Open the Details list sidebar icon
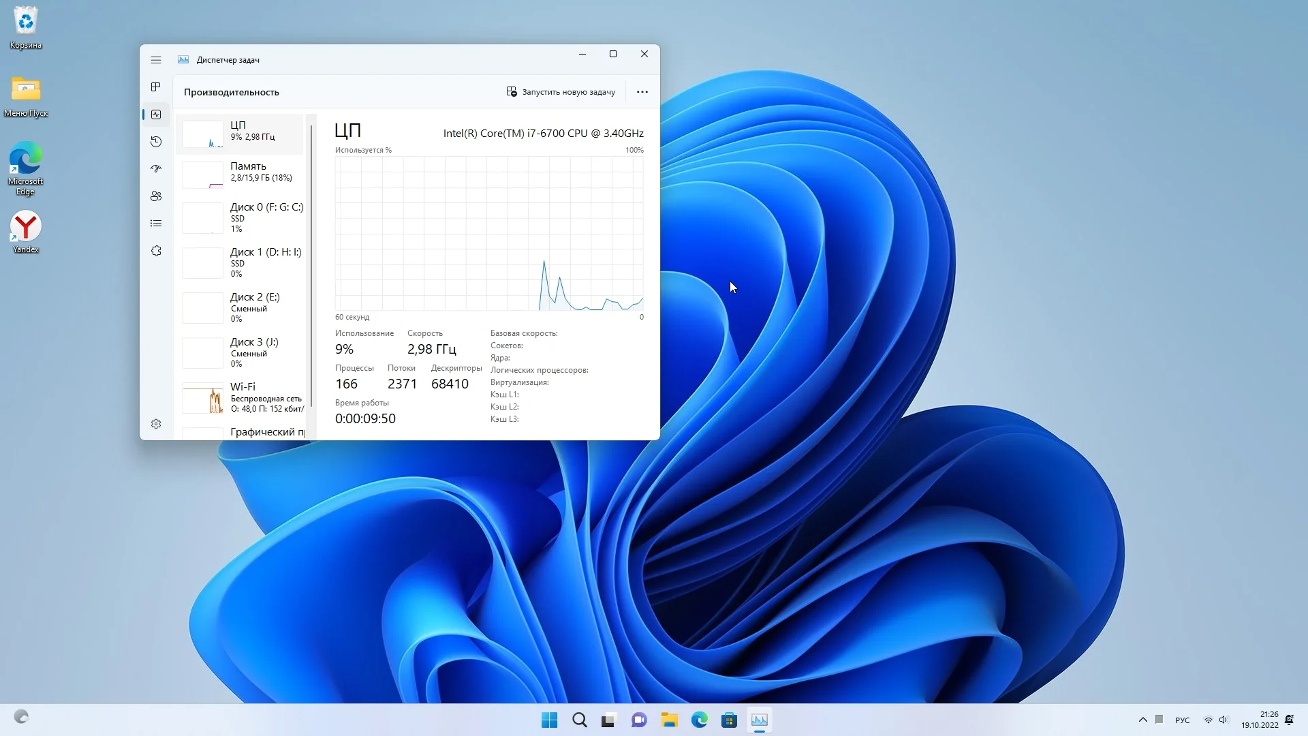The width and height of the screenshot is (1308, 736). (x=156, y=224)
